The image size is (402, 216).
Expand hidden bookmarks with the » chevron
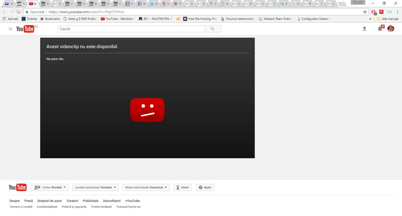coord(370,19)
